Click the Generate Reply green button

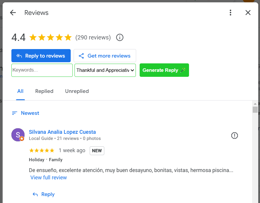pos(164,70)
